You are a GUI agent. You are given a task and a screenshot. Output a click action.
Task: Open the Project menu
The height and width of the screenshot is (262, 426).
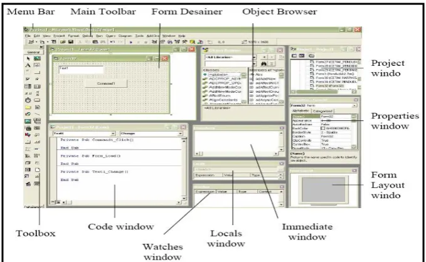59,36
